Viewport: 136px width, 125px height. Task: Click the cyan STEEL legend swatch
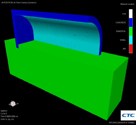click(131, 40)
